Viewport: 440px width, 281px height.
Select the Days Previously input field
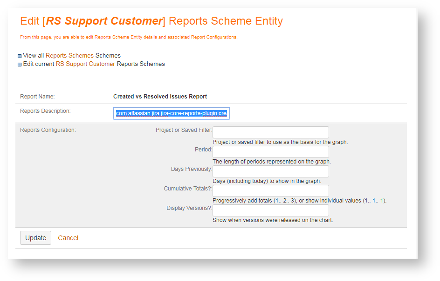(x=270, y=171)
